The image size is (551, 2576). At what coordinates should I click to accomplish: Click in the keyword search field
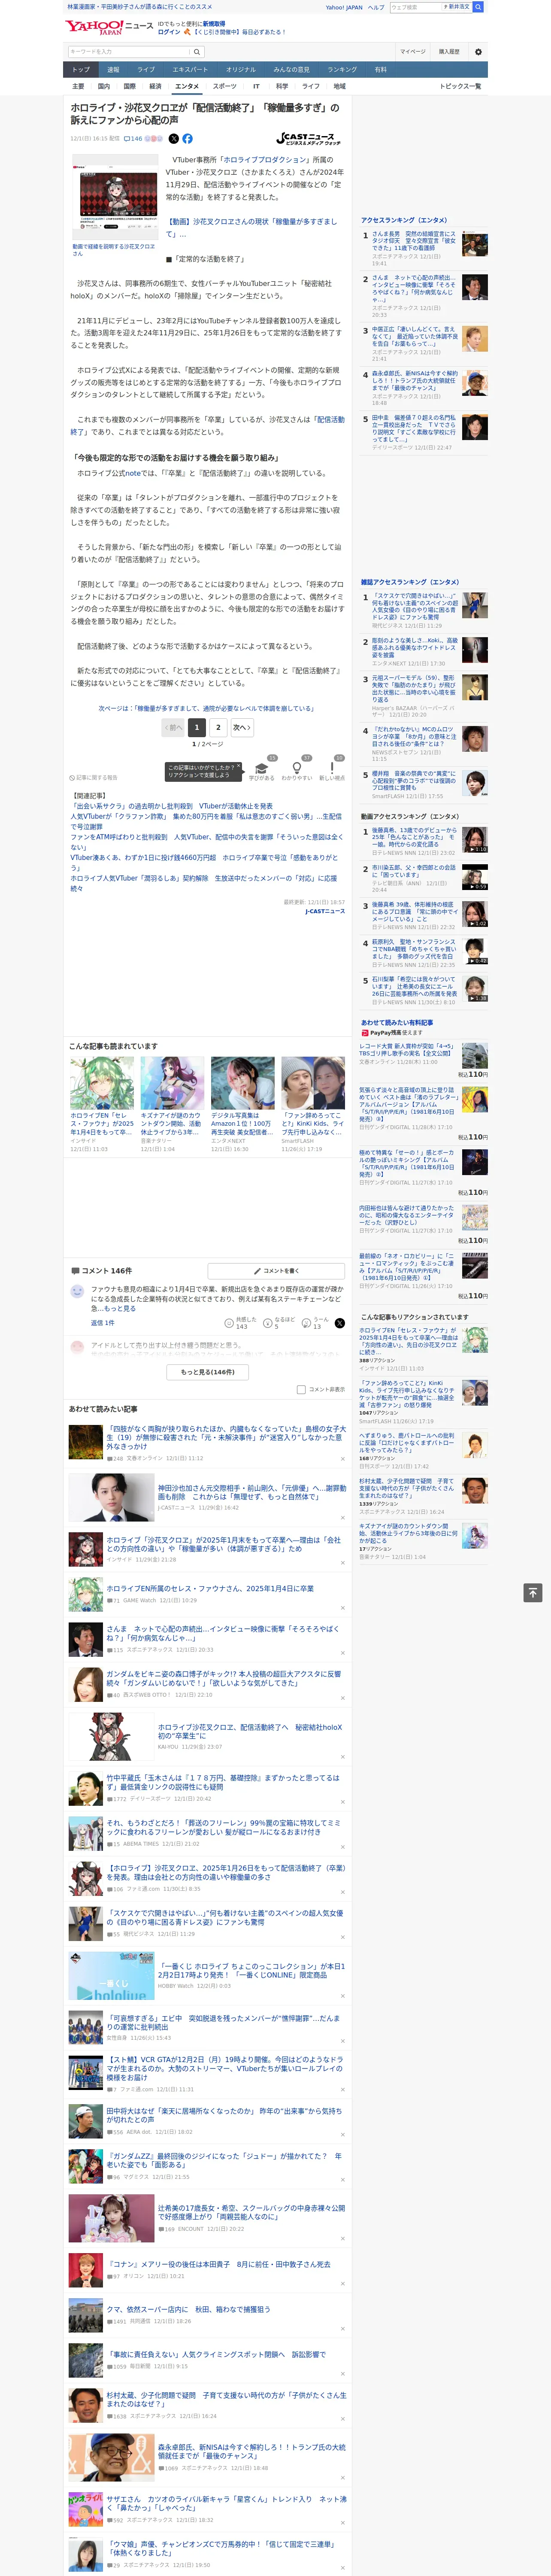coord(129,51)
